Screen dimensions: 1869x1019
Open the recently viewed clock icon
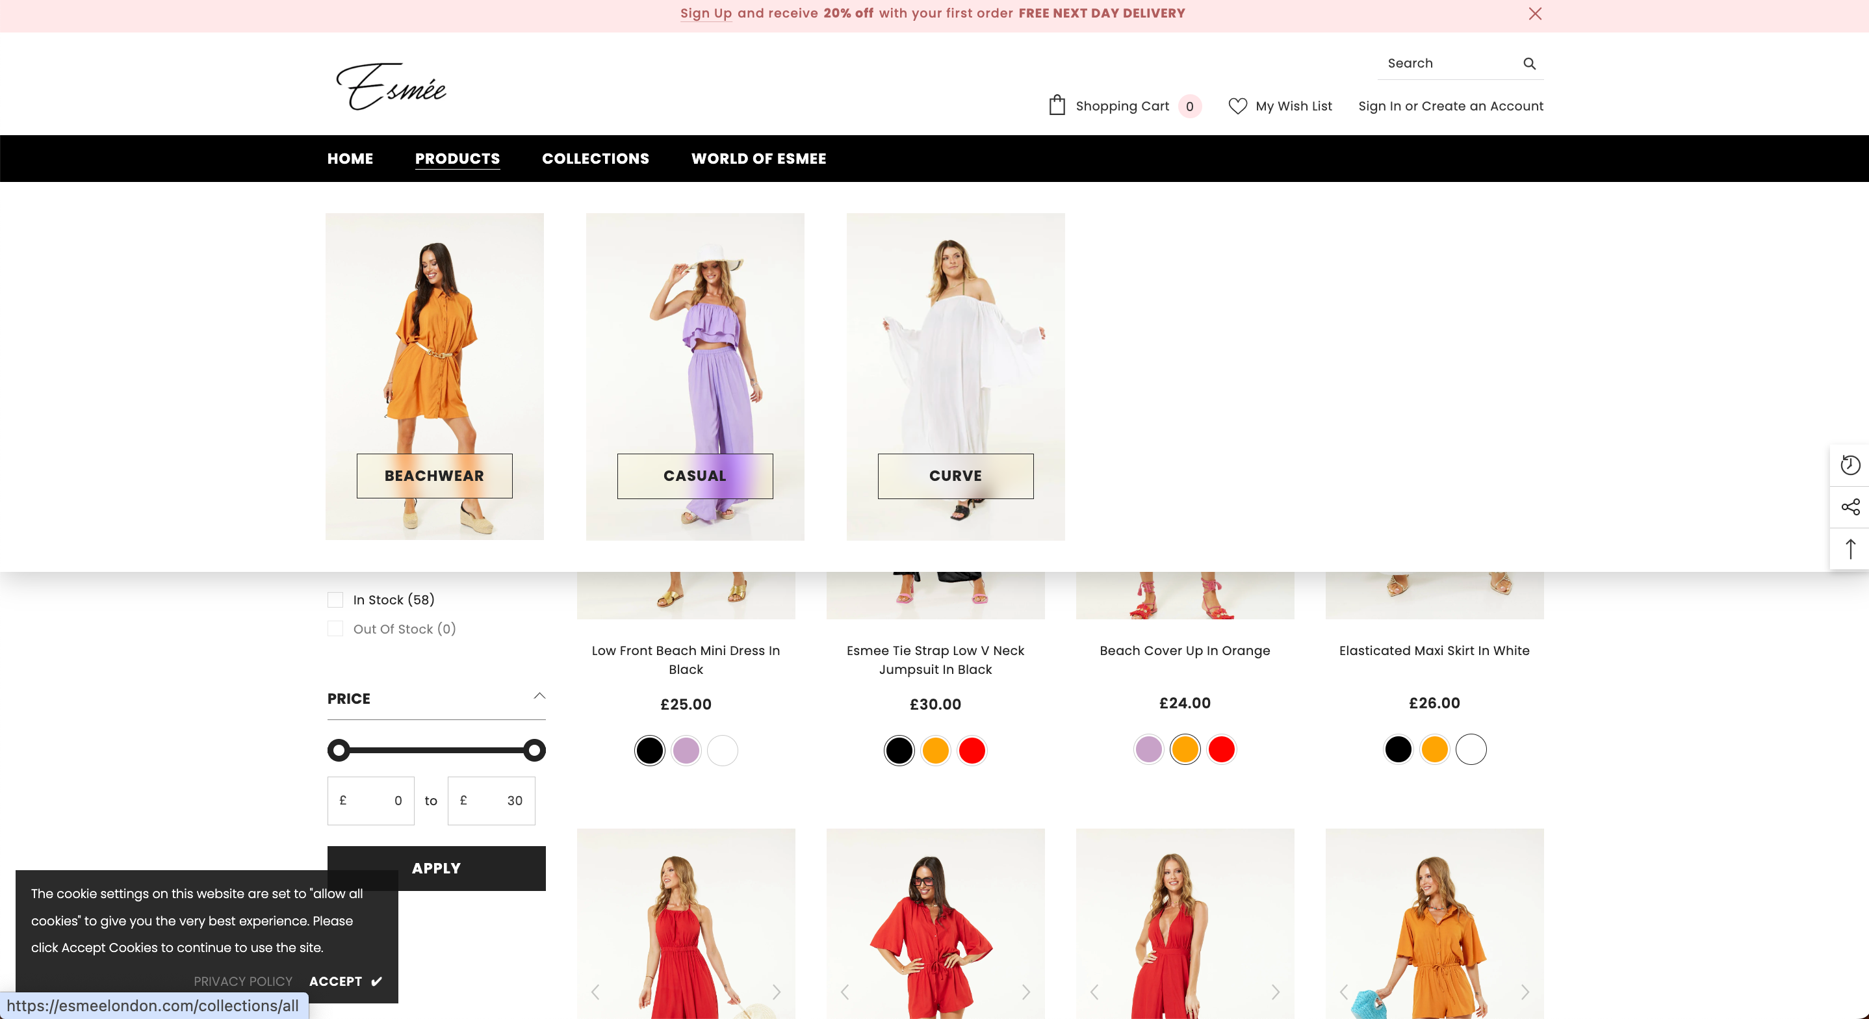(1850, 465)
